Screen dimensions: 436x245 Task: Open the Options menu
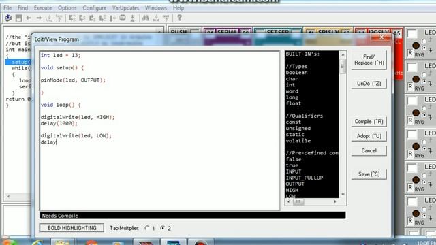(x=67, y=8)
